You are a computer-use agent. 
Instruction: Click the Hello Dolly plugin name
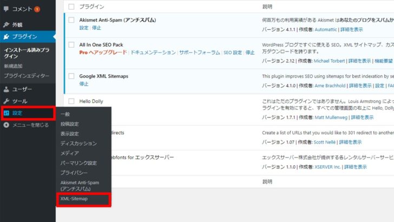tap(91, 101)
